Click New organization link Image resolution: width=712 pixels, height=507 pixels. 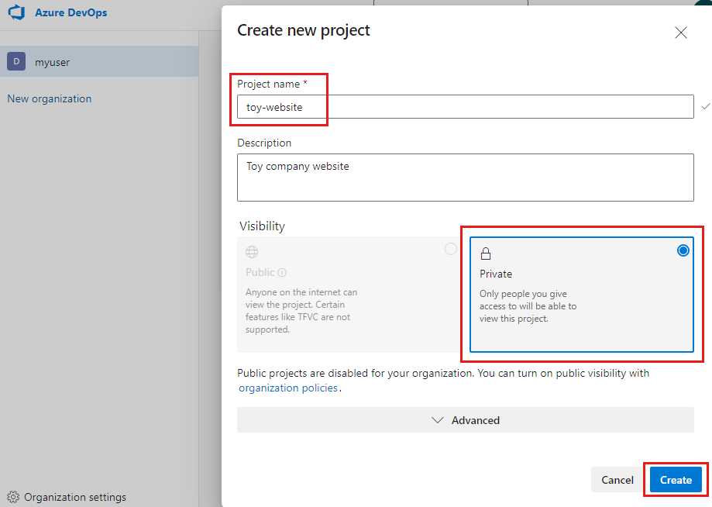pos(50,98)
